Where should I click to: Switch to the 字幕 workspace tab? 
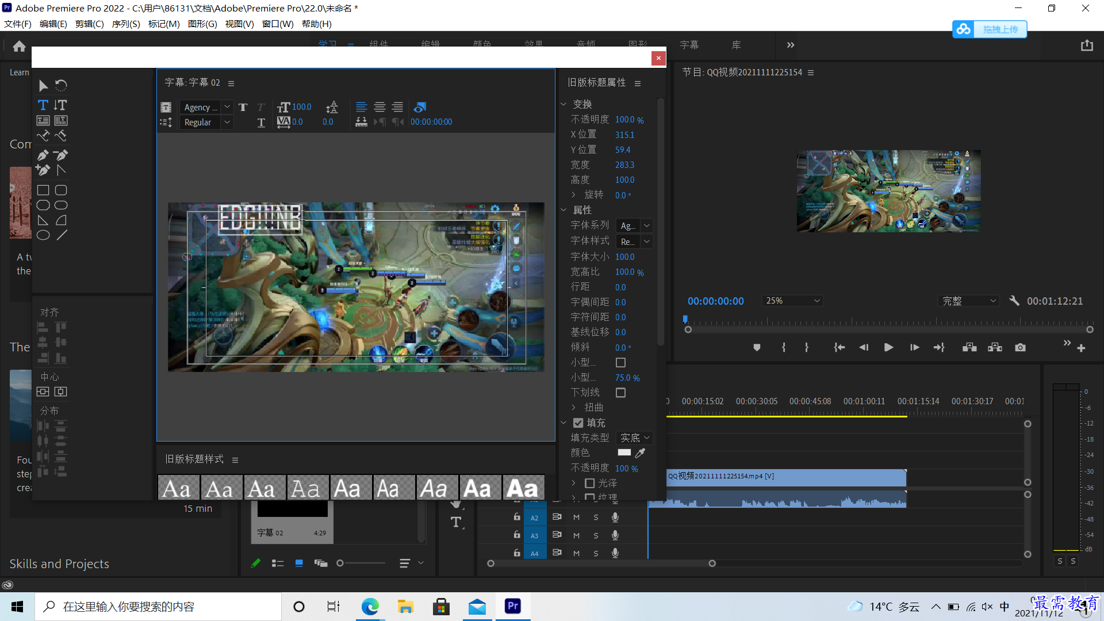point(689,45)
